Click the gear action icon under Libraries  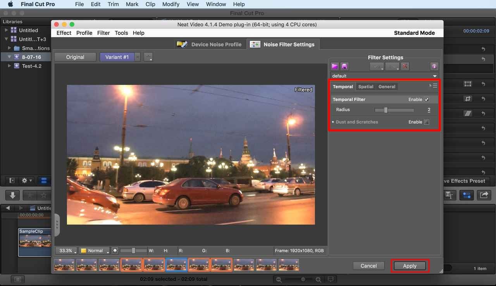pyautogui.click(x=27, y=180)
